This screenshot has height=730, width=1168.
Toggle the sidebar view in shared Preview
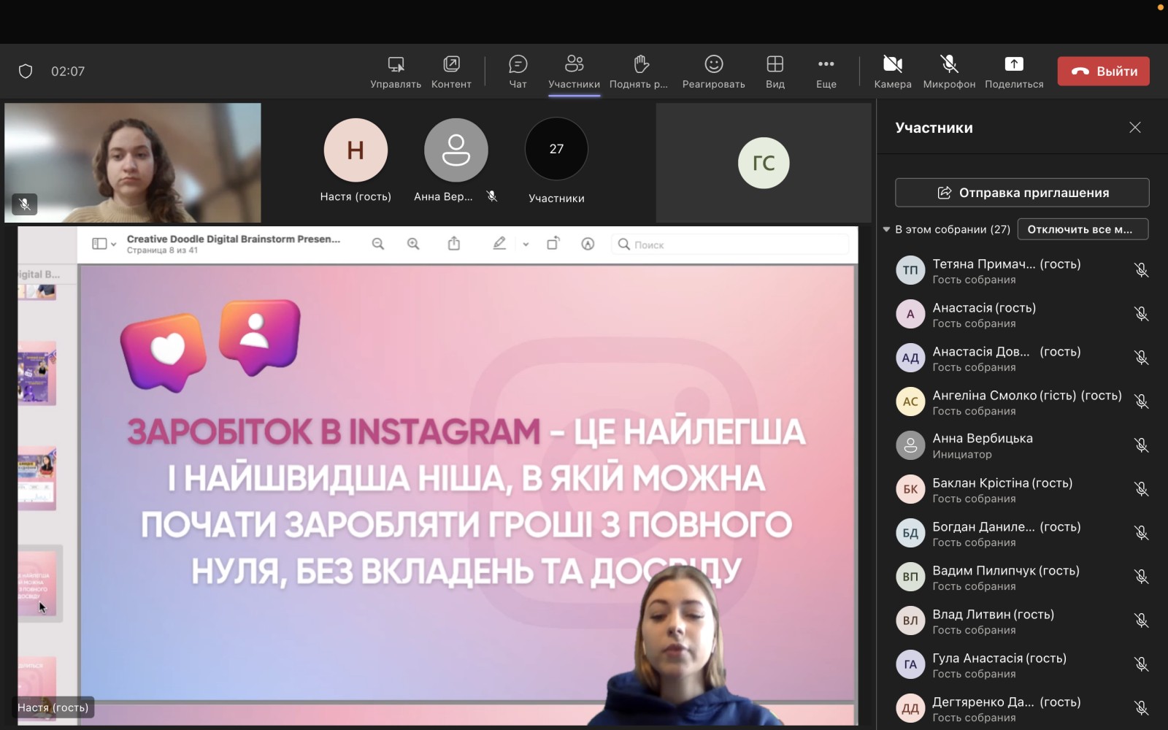[x=99, y=244]
